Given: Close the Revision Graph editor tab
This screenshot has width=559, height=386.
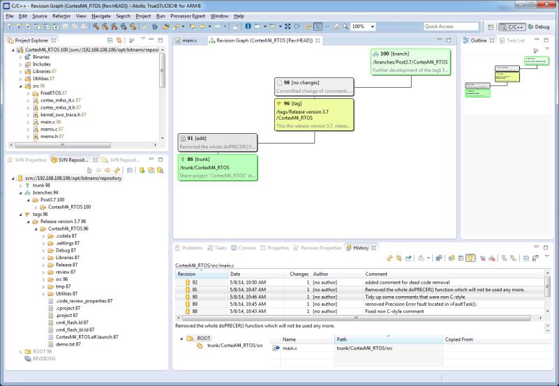Looking at the screenshot, I should point(318,40).
